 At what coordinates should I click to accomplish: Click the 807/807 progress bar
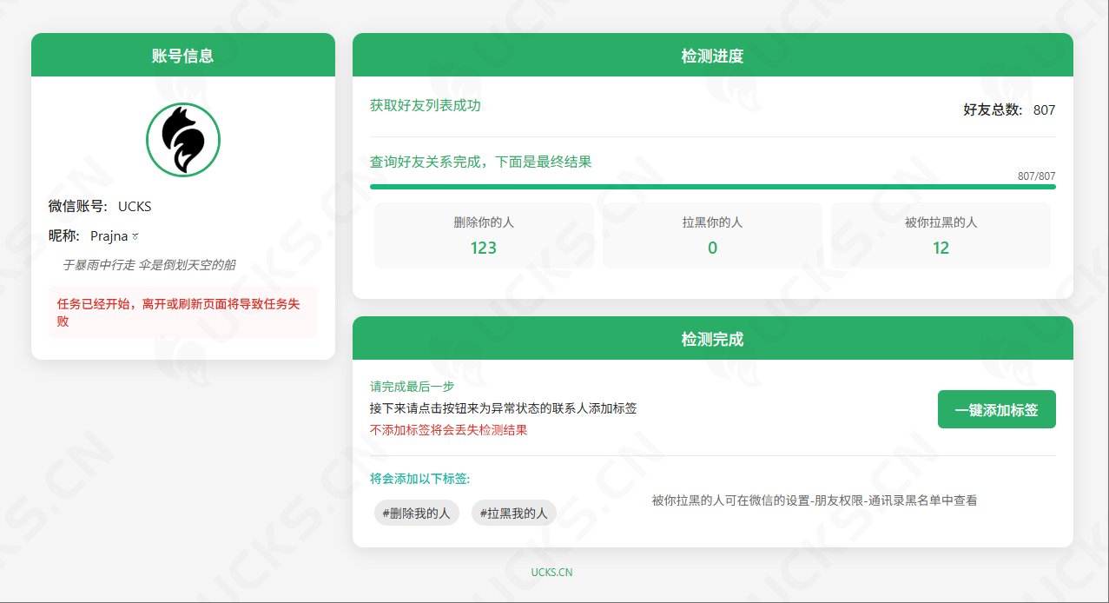coord(712,187)
